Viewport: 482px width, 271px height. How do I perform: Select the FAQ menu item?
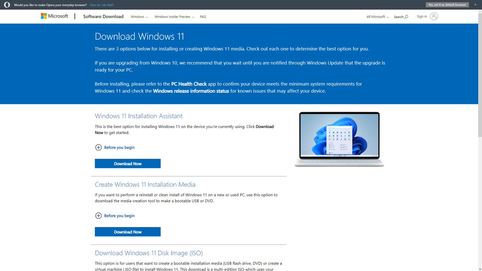click(203, 17)
